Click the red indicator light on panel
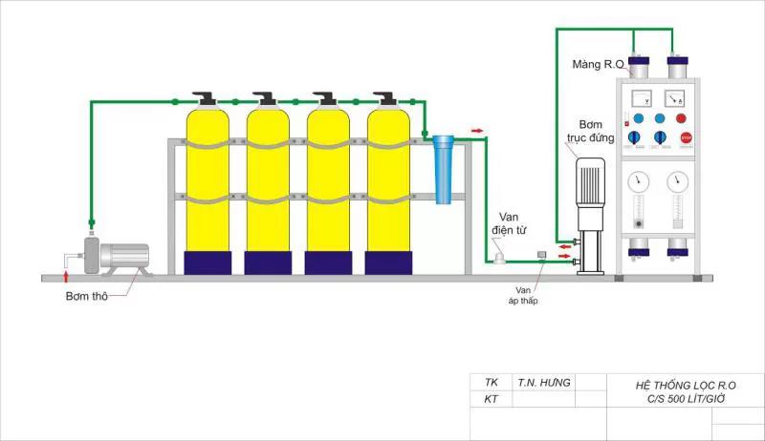Image resolution: width=765 pixels, height=441 pixels. [x=682, y=118]
